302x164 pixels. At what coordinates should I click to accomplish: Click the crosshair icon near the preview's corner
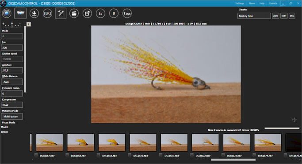[294, 120]
